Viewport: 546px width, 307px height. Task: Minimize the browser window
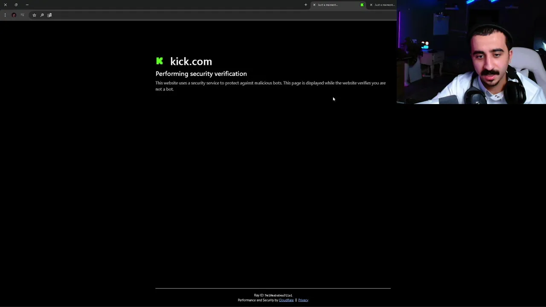(x=27, y=5)
